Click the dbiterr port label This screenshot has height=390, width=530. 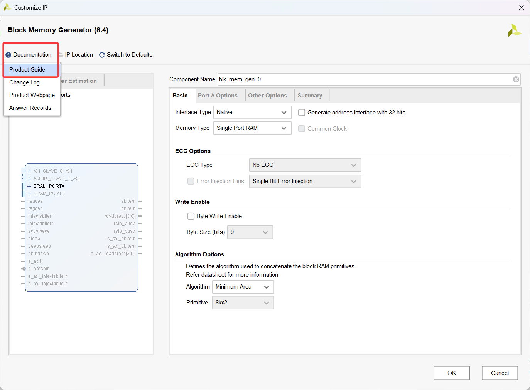[x=128, y=208]
